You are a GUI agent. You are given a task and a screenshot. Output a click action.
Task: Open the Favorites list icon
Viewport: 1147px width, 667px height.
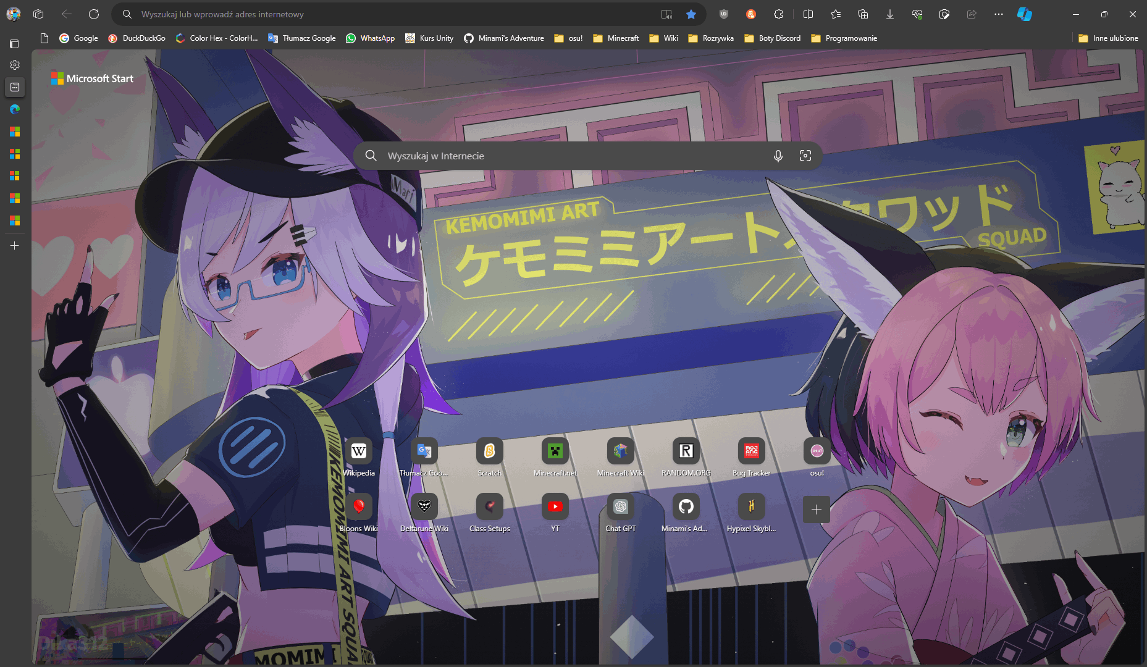pyautogui.click(x=836, y=14)
